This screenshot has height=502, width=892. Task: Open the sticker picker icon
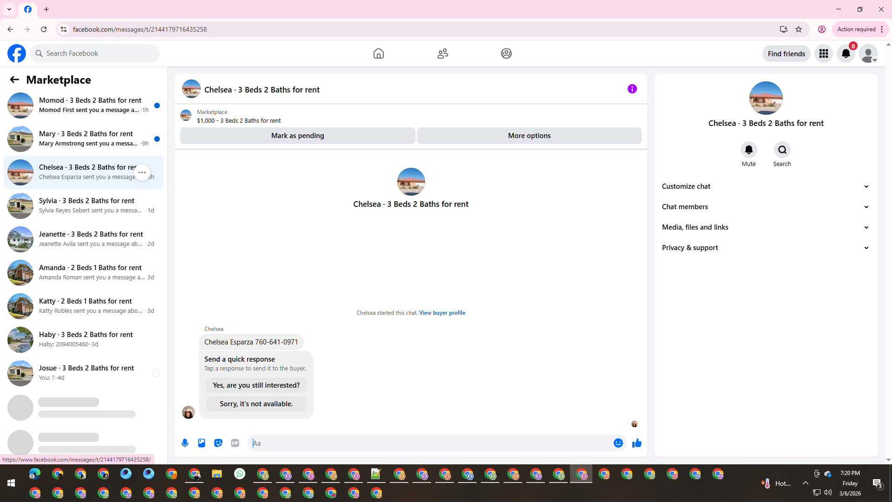click(218, 443)
